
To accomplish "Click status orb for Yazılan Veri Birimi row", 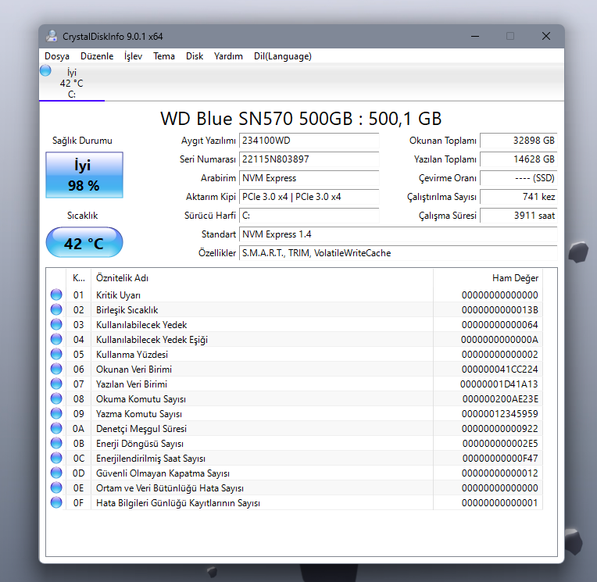I will click(56, 384).
